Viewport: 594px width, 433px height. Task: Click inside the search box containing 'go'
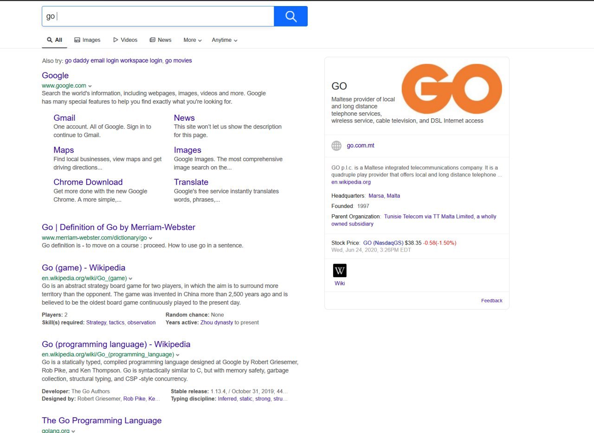coord(158,16)
